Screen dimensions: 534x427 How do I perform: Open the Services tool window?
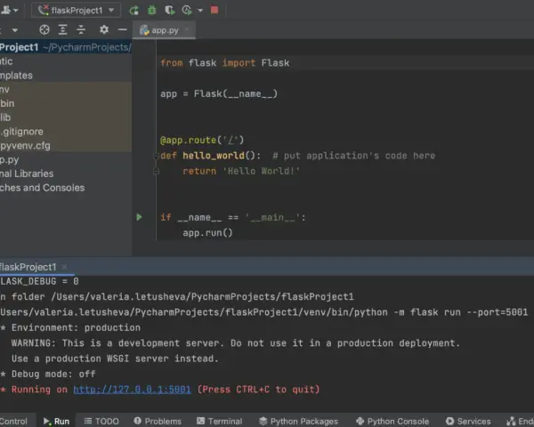pyautogui.click(x=468, y=421)
